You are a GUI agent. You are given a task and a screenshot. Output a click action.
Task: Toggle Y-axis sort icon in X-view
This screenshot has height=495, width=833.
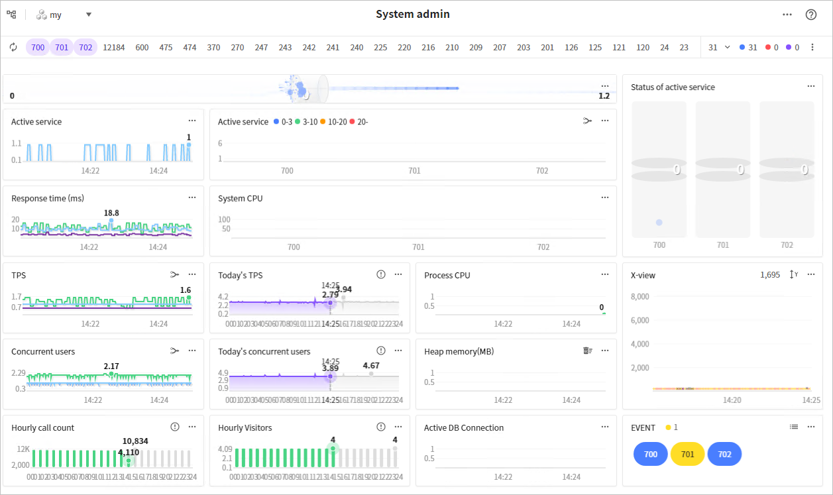tap(793, 274)
